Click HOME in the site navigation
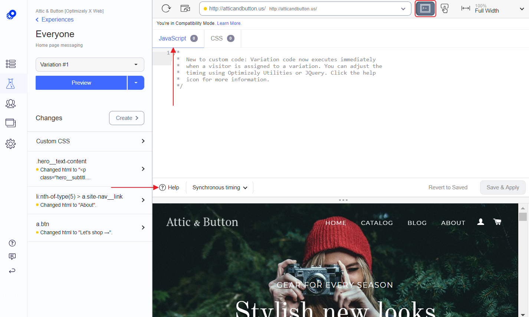The height and width of the screenshot is (317, 529). click(x=336, y=223)
